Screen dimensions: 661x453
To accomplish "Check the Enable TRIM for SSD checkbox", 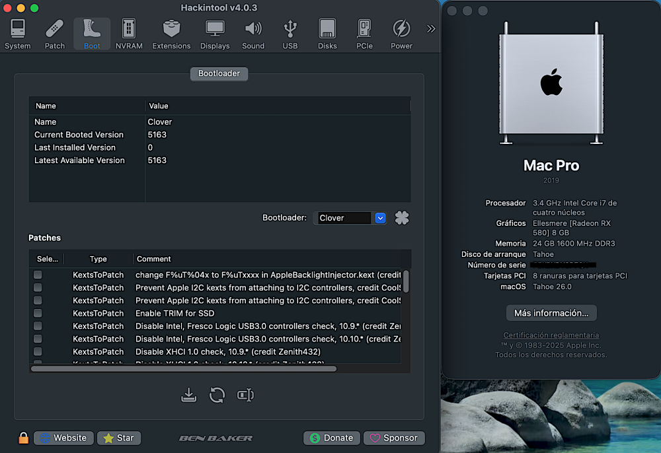I will coord(38,313).
